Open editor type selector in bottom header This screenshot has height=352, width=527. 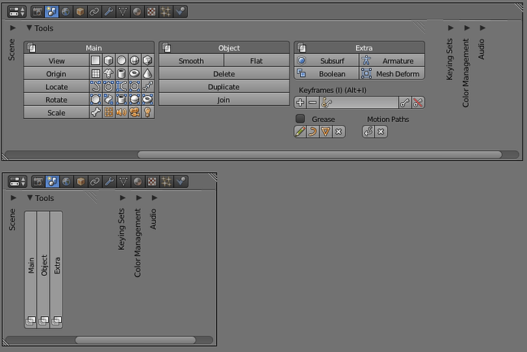tap(18, 181)
